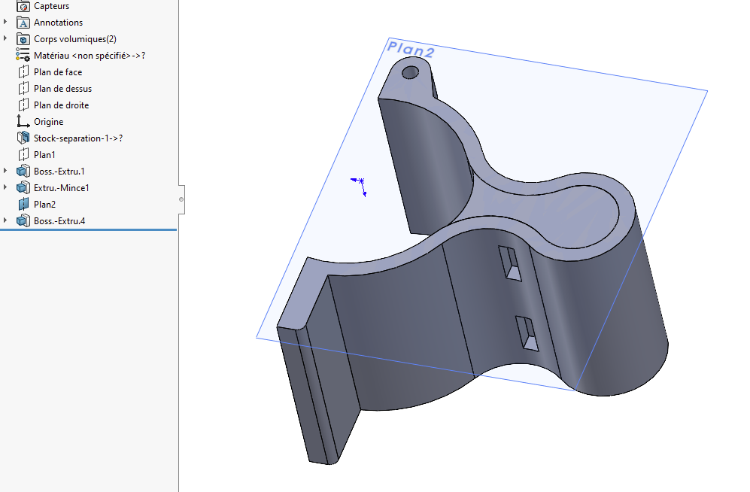Select the Stock-separation-1->? label

coord(78,138)
